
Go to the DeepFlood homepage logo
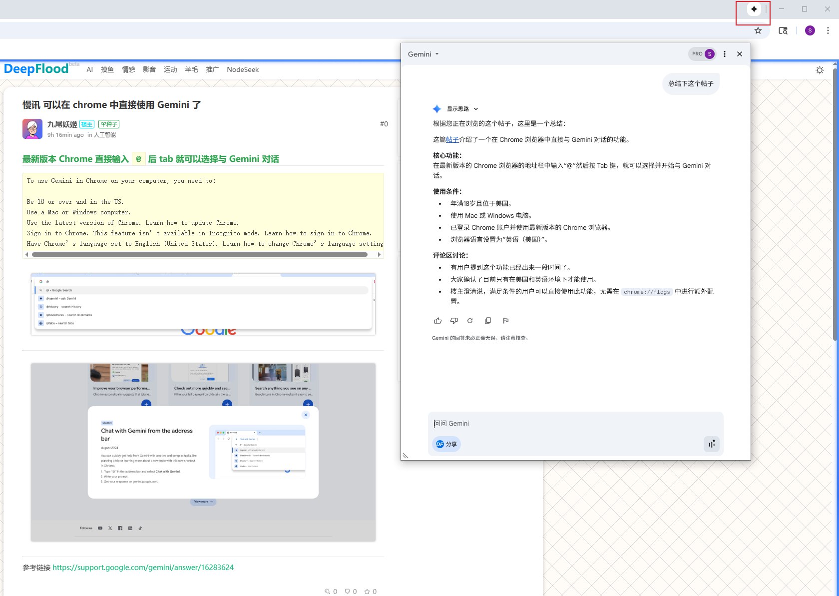(x=36, y=68)
